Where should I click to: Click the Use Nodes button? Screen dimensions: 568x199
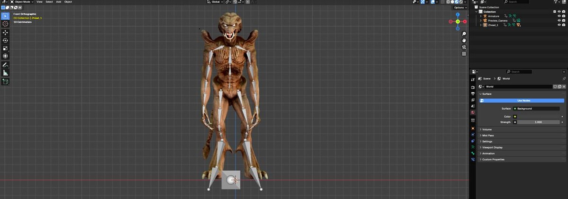coord(522,101)
